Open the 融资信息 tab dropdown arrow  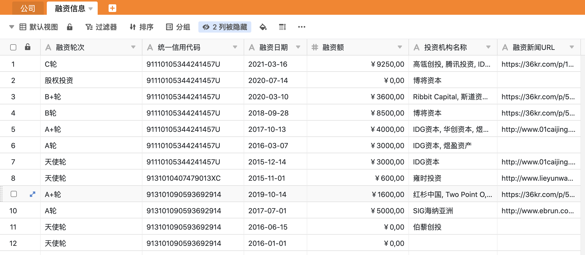pyautogui.click(x=90, y=8)
